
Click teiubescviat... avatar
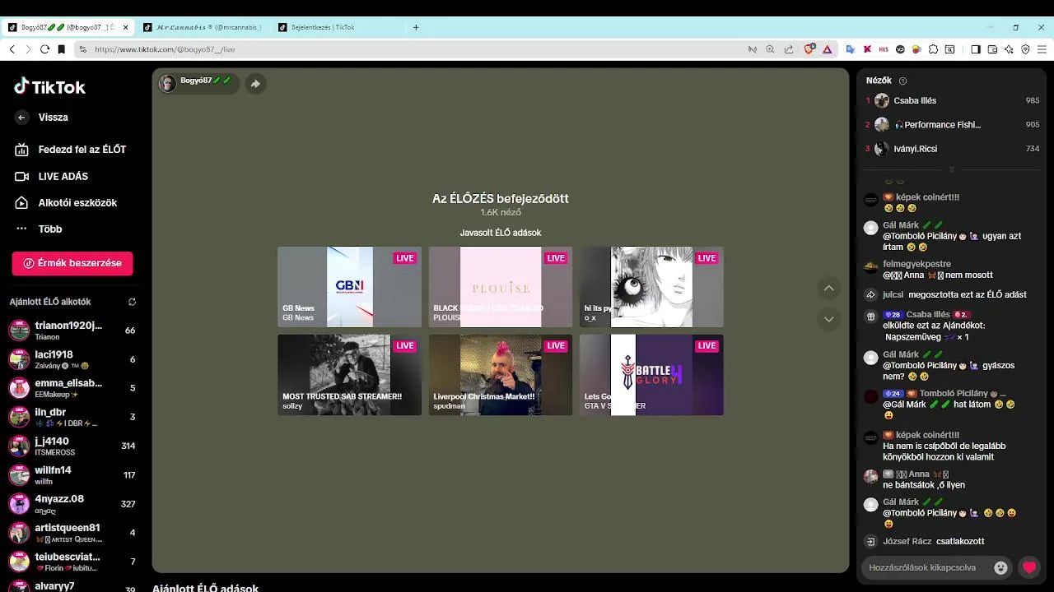(19, 561)
